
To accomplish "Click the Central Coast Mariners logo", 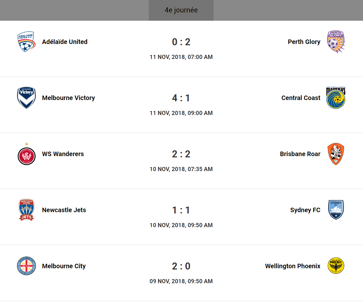I will 336,98.
